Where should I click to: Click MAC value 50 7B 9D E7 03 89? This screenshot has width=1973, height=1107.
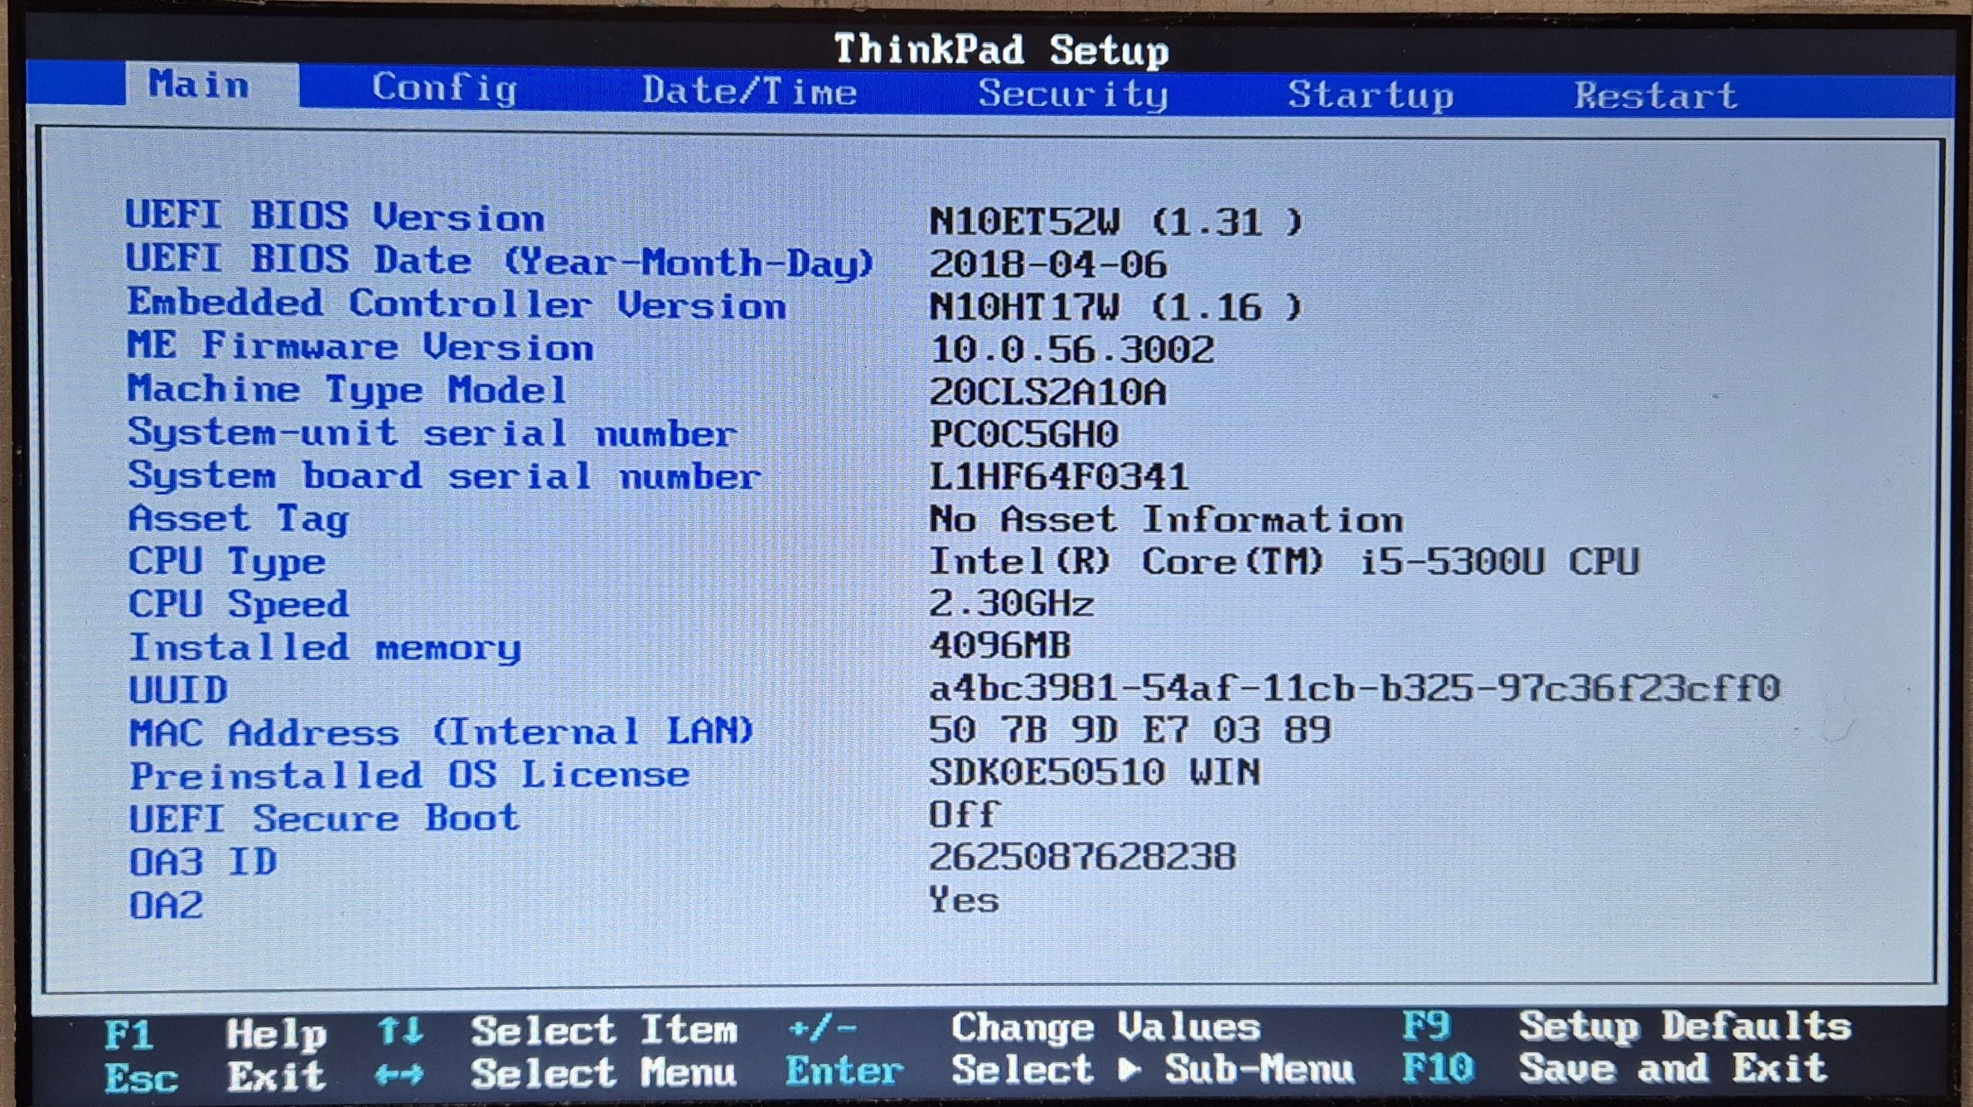point(1130,731)
